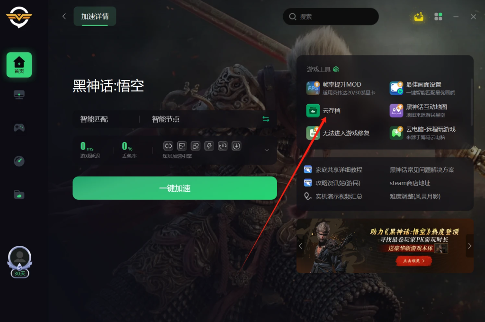The width and height of the screenshot is (485, 322).
Task: Open the gamepad games library icon
Action: pos(19,127)
